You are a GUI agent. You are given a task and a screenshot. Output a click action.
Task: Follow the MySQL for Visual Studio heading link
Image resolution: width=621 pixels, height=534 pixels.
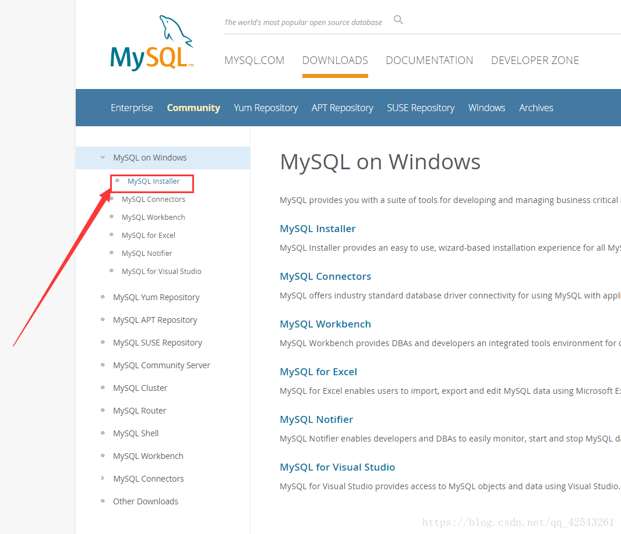[x=337, y=467]
